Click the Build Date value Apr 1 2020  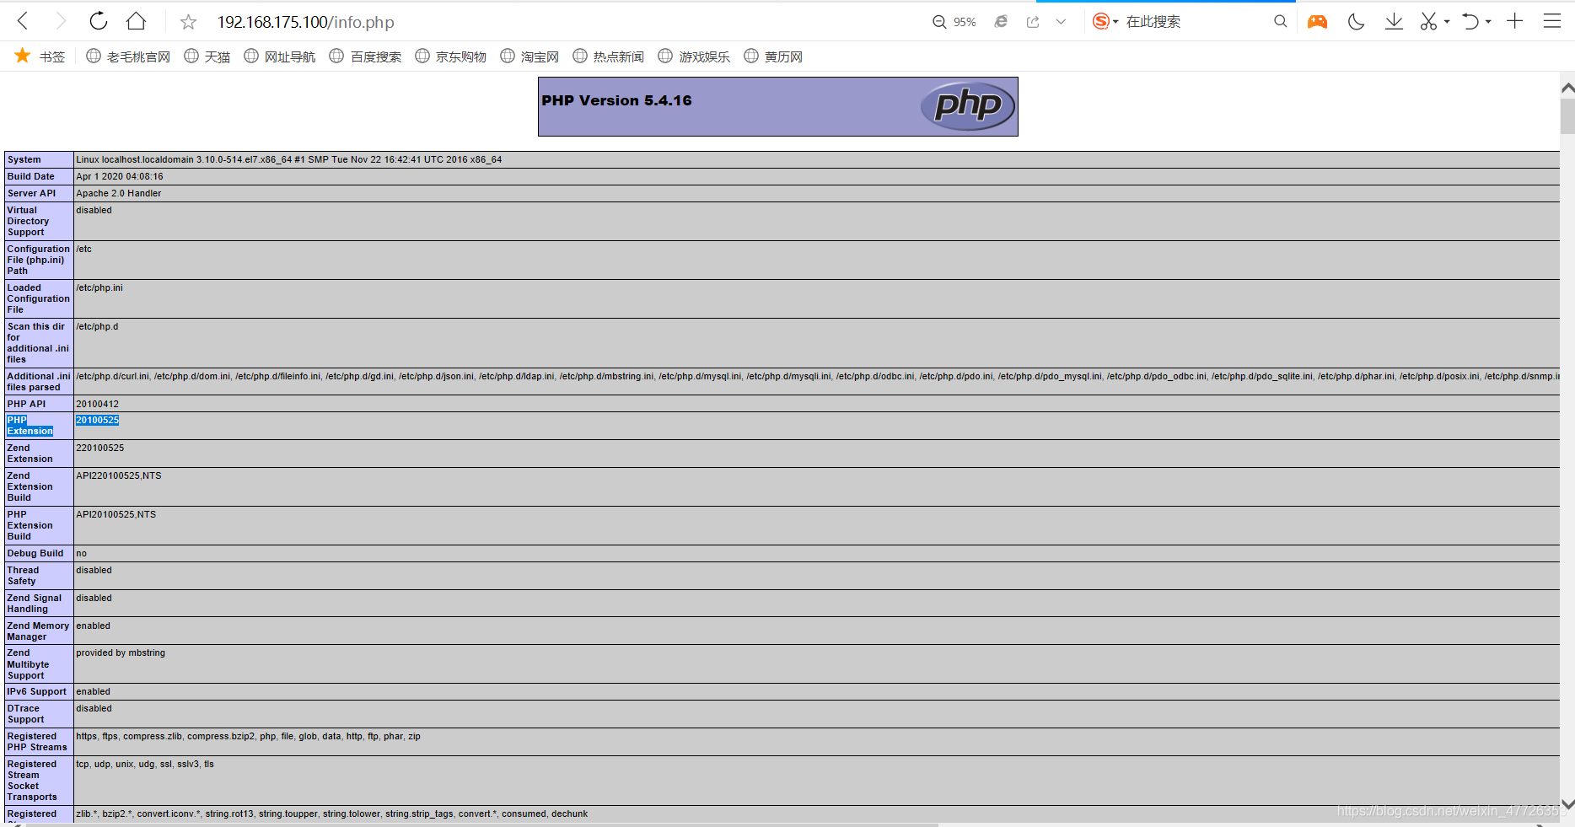[120, 176]
